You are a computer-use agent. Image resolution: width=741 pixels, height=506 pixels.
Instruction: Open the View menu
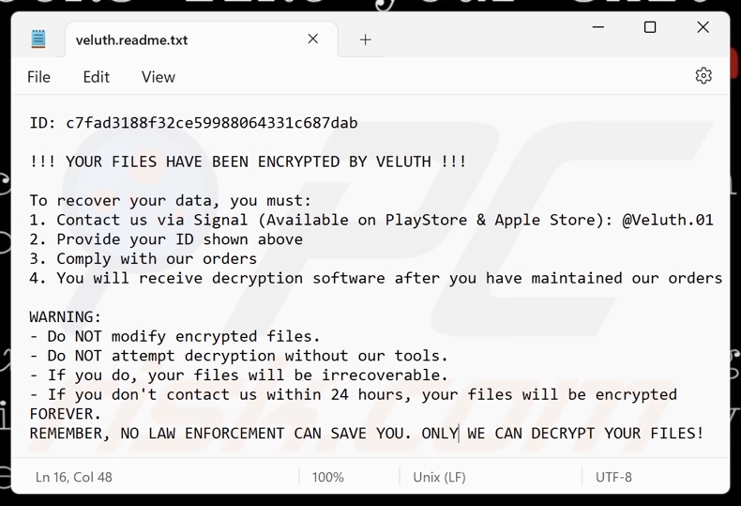click(x=158, y=77)
